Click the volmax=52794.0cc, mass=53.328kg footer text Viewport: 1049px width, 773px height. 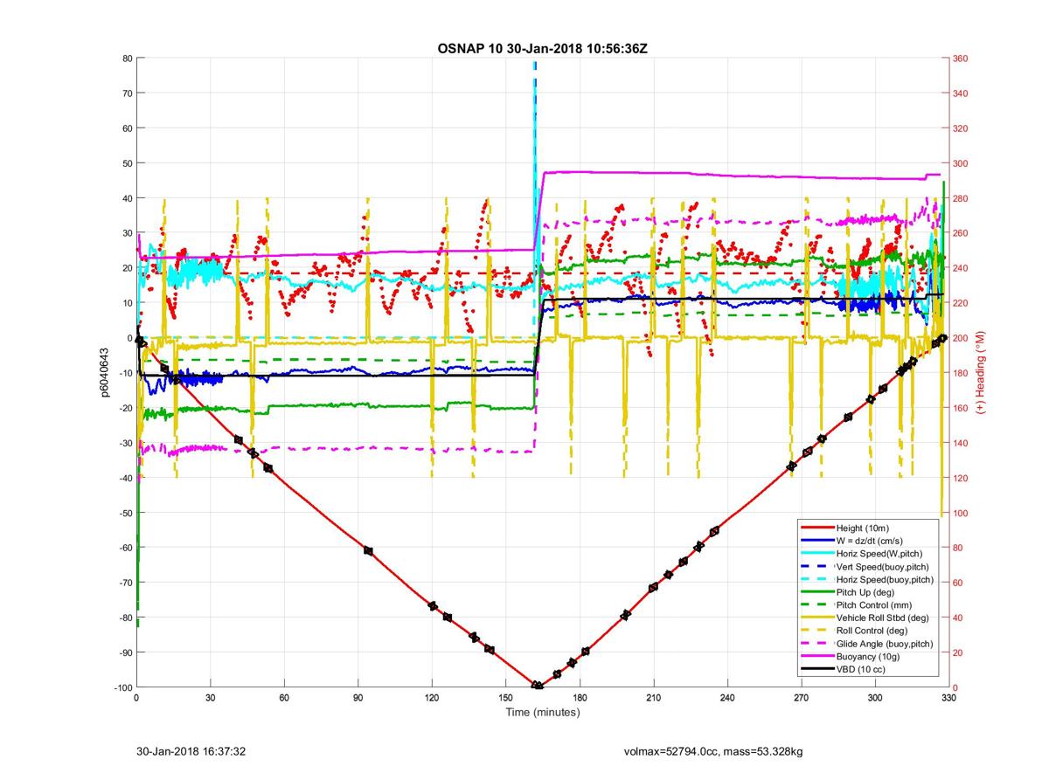[x=713, y=751]
